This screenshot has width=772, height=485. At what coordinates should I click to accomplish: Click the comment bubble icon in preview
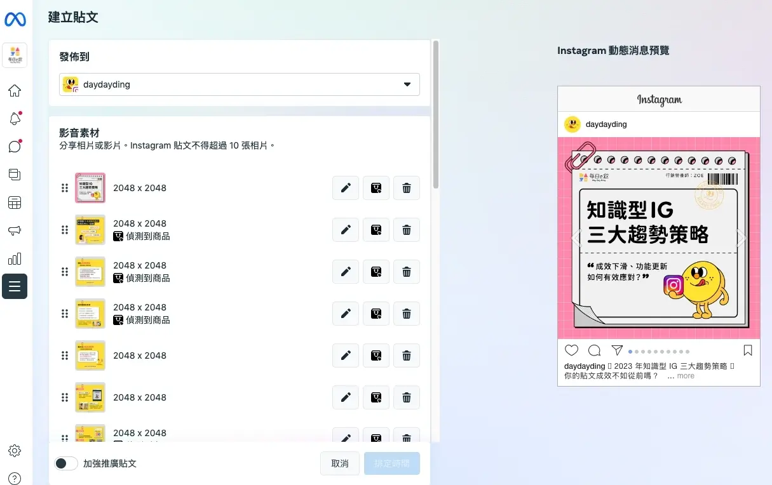pyautogui.click(x=595, y=350)
